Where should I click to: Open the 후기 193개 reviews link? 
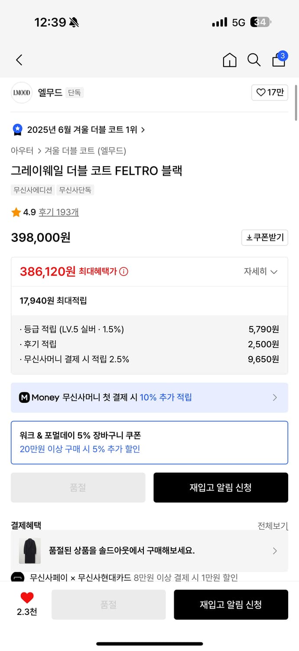tap(58, 212)
